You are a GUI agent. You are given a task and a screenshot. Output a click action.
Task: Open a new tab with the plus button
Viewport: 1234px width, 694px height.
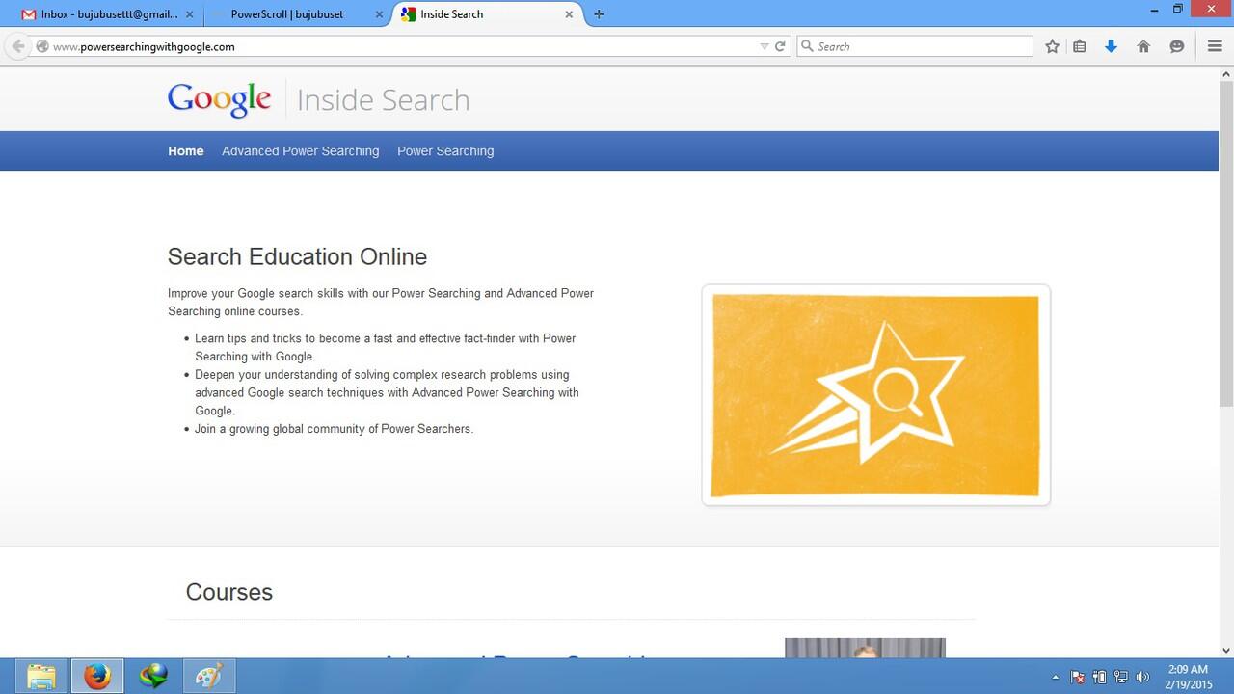click(599, 14)
